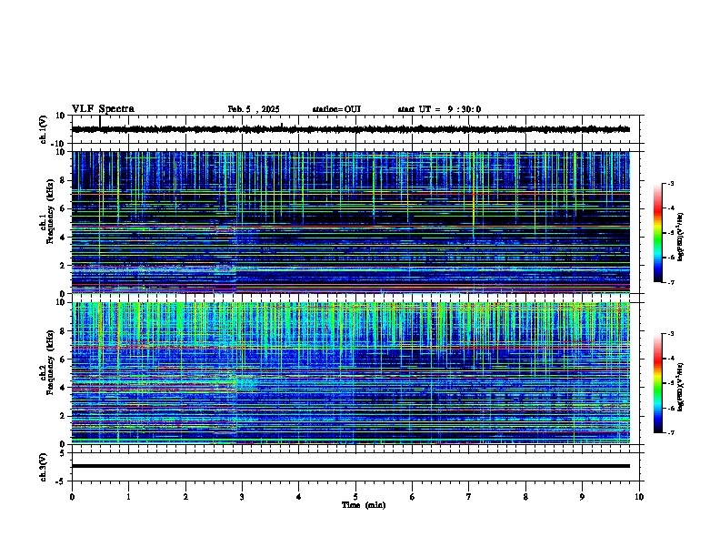Click the "-3" tick on upper color bar
The image size is (720, 557).
click(671, 184)
